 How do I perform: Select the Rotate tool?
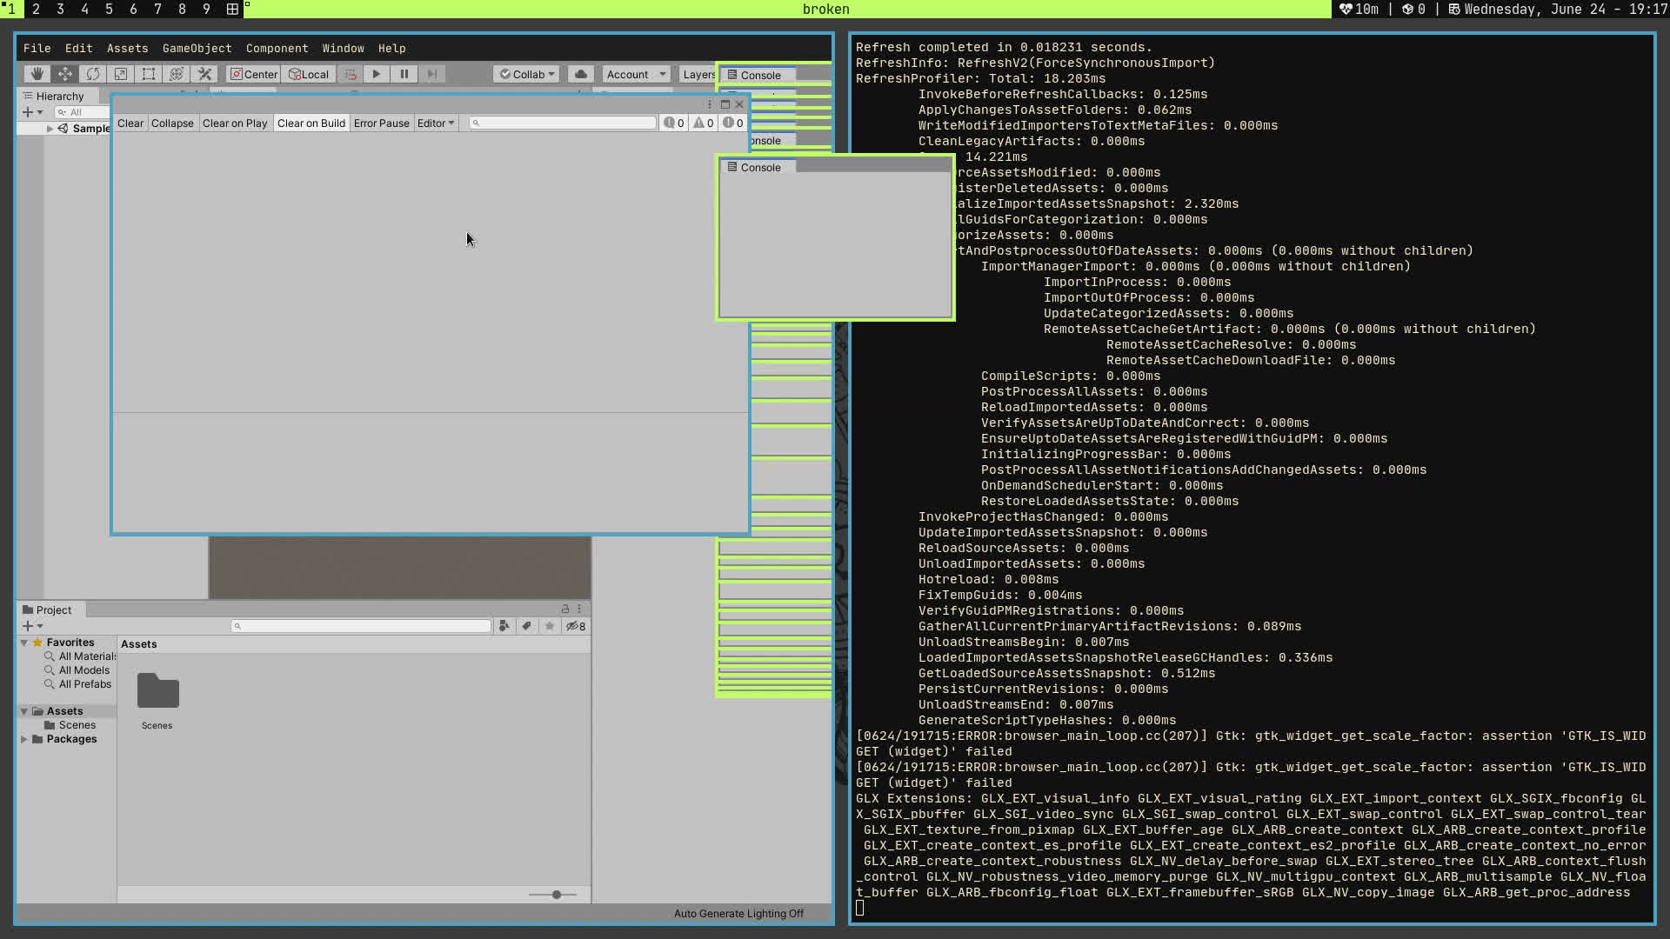[93, 74]
